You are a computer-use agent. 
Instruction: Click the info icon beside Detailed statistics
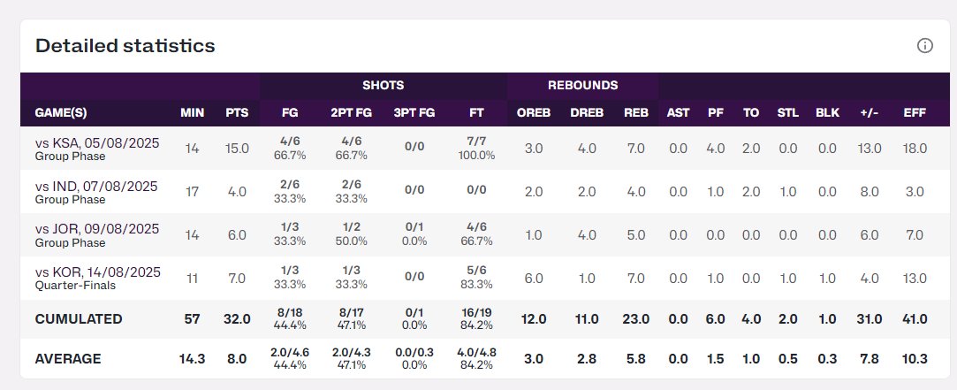(x=925, y=45)
